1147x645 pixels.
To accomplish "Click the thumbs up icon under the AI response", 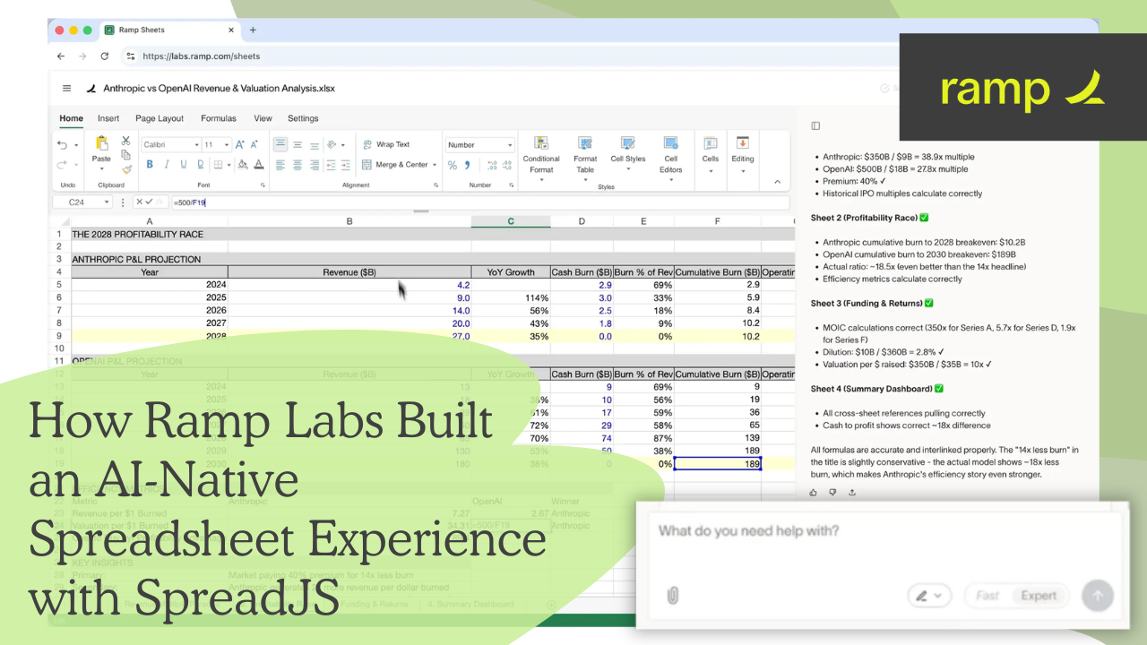I will click(814, 492).
